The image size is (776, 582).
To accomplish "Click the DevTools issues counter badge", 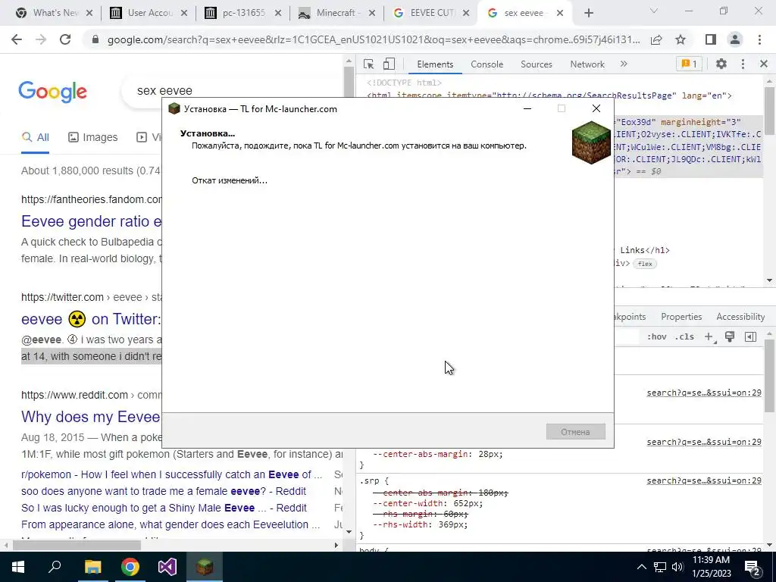I will point(689,64).
